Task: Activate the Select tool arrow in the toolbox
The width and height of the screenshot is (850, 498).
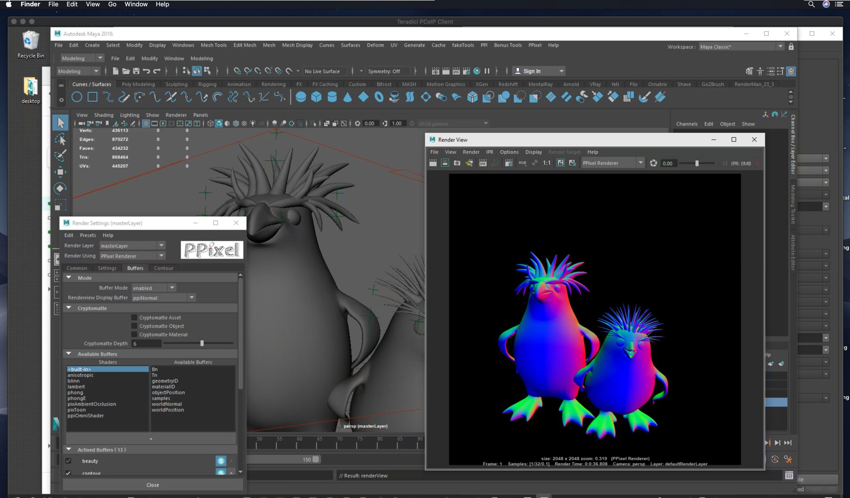Action: (60, 123)
